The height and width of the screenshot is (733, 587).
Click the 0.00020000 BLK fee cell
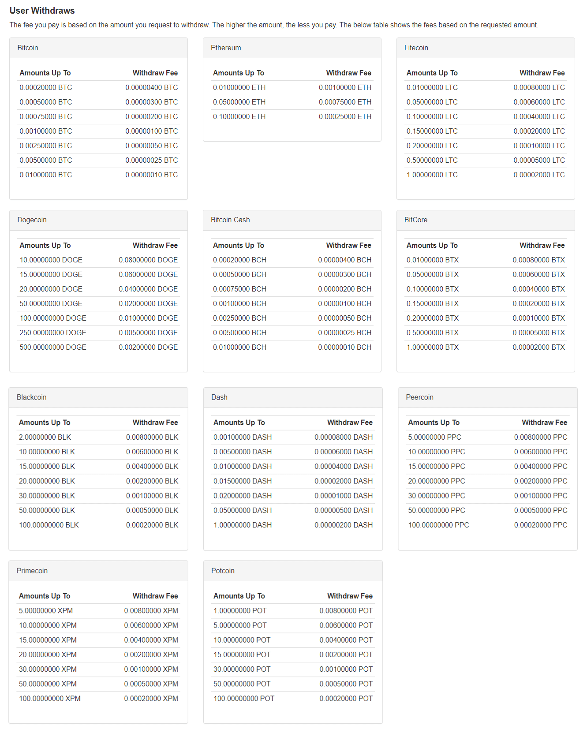pyautogui.click(x=152, y=525)
